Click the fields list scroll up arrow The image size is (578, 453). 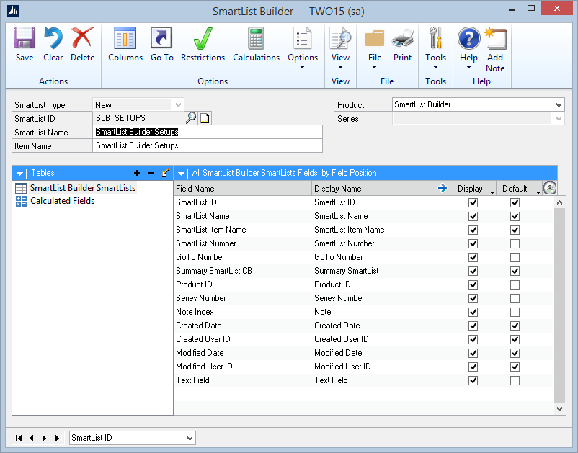[x=559, y=202]
